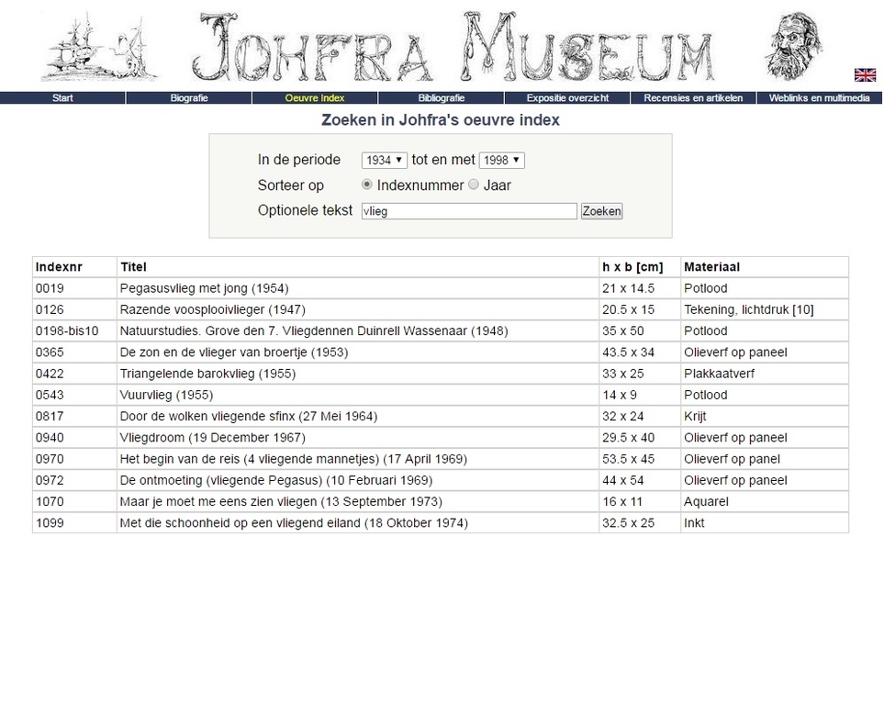Select the Indexnummer sort option
Viewport: 884px width, 705px height.
(368, 185)
